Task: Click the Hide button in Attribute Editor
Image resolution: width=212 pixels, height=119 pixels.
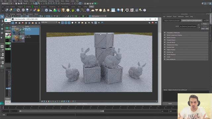Action: coord(207,29)
